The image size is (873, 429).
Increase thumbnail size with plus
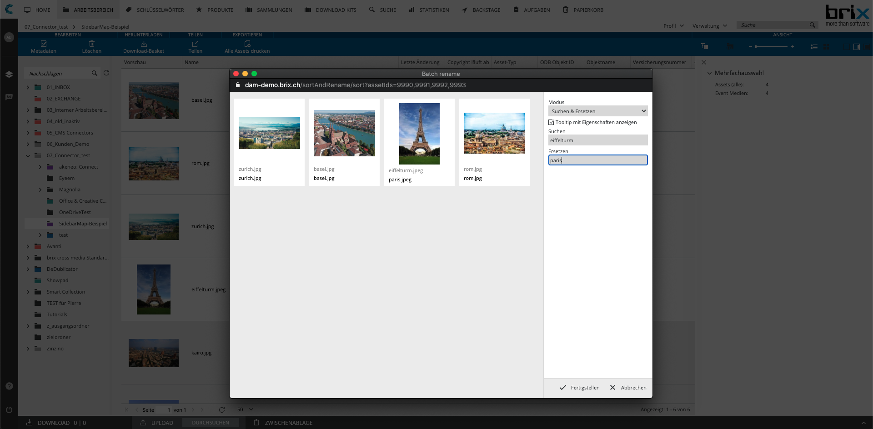(792, 46)
